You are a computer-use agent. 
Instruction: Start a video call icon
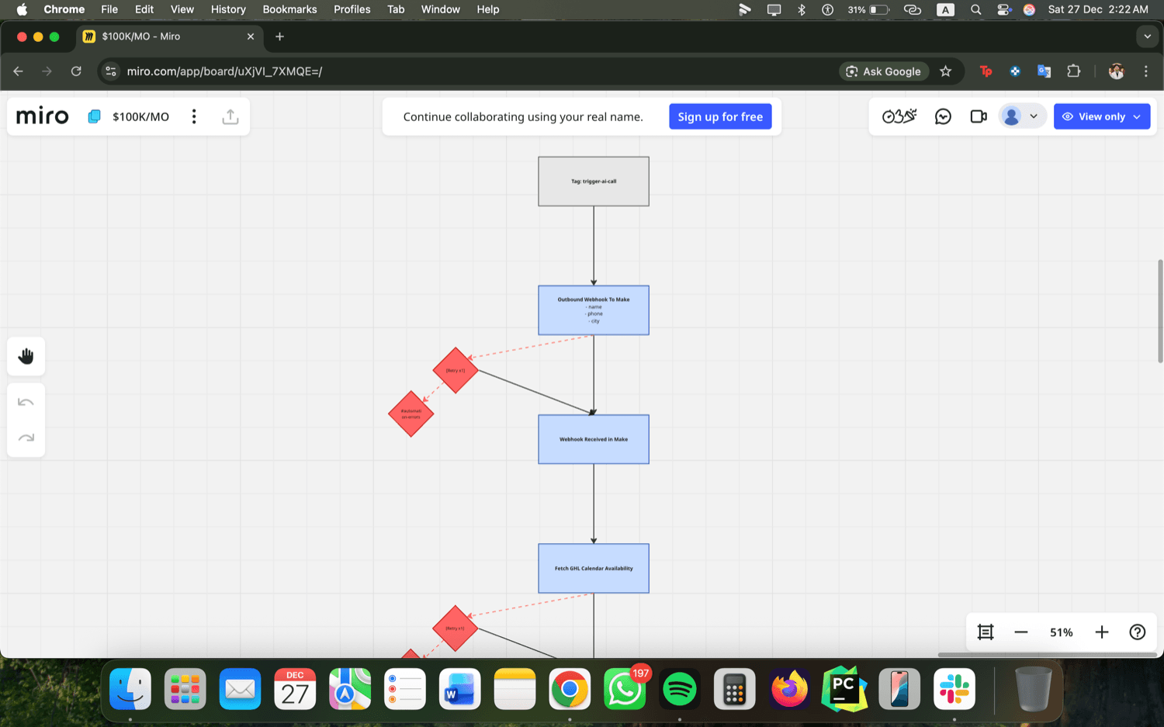tap(979, 116)
